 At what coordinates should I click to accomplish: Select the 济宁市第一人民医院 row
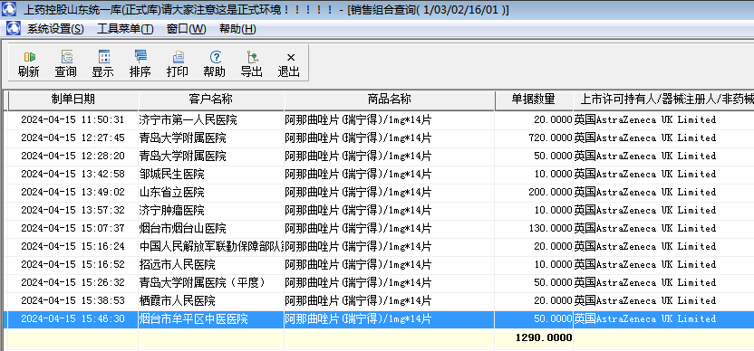(x=379, y=119)
